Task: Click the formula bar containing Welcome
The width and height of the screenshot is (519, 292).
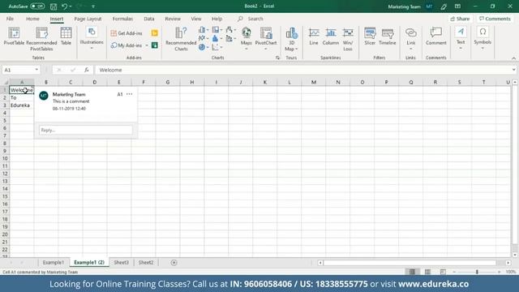Action: [x=302, y=70]
